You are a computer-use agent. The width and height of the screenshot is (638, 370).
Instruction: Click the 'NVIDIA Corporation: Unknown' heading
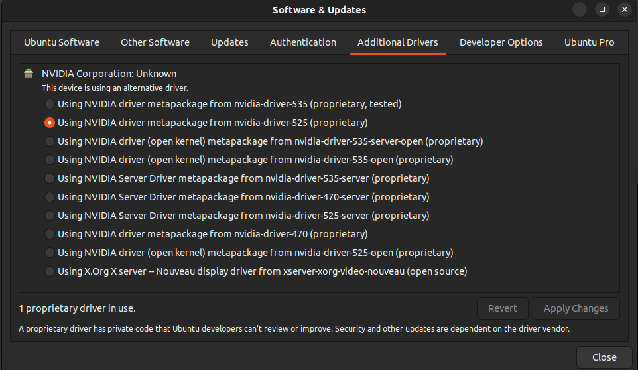pos(109,74)
